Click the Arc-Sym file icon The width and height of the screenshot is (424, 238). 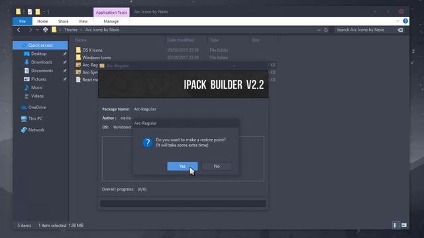coord(78,72)
